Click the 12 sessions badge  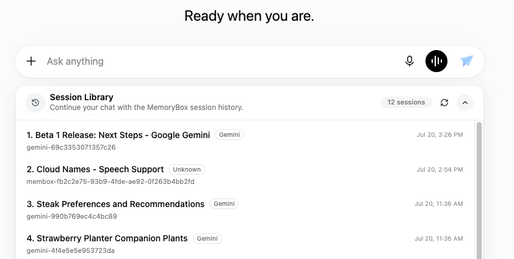[x=406, y=102]
